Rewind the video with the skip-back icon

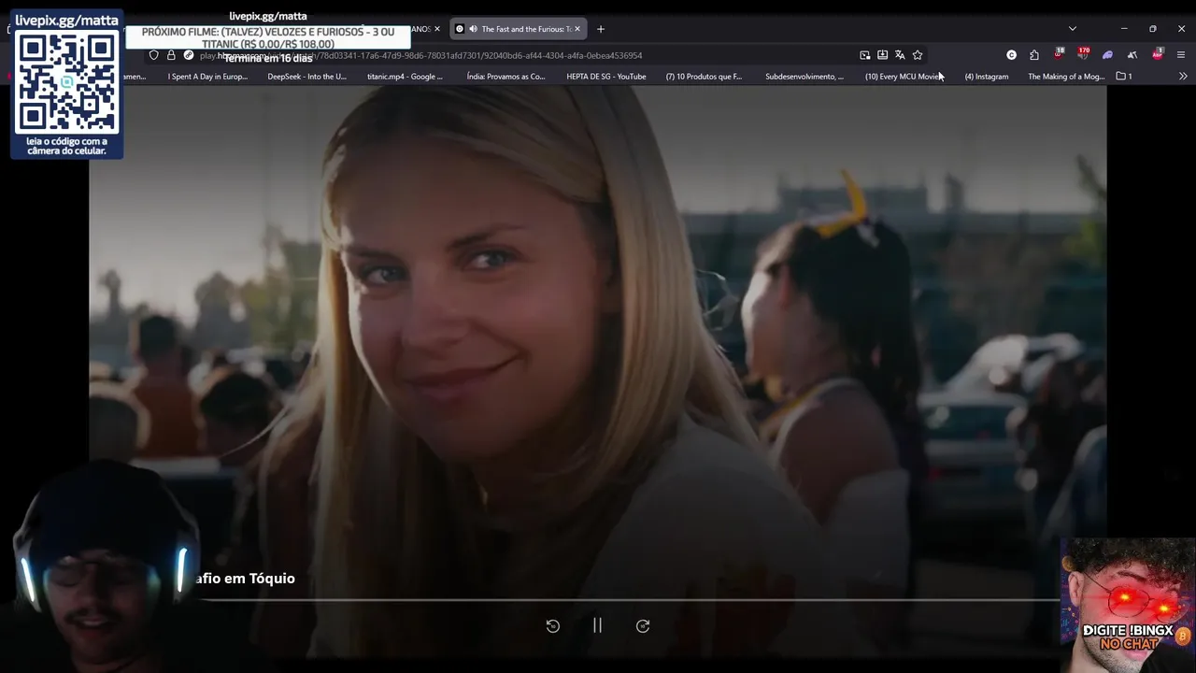coord(553,626)
